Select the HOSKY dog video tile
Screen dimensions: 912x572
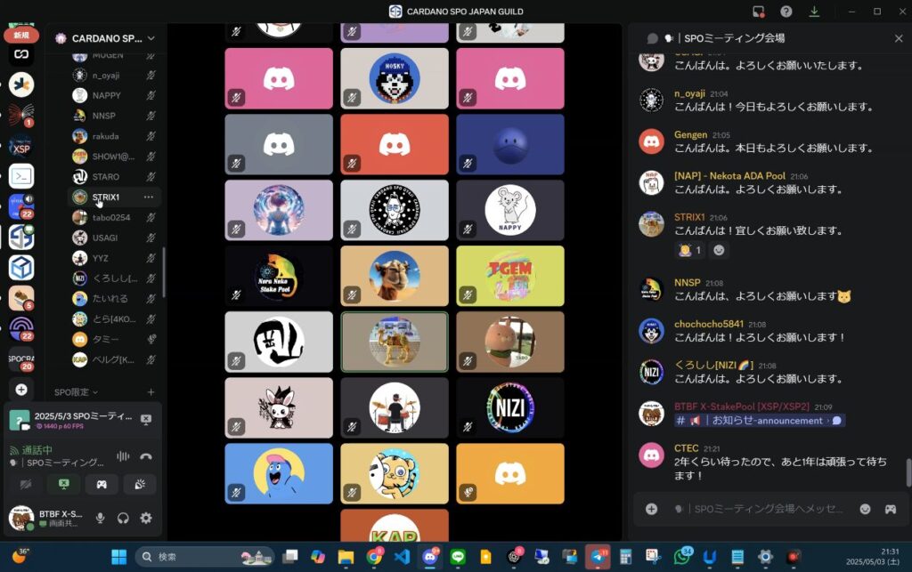click(x=395, y=78)
